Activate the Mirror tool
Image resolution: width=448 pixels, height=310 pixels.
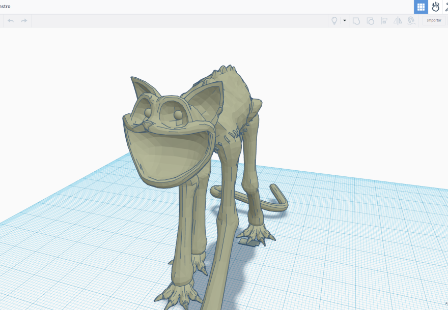(x=398, y=21)
